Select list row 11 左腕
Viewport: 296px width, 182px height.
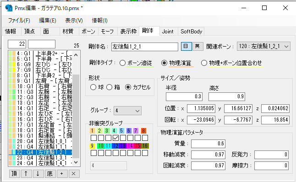(40, 92)
